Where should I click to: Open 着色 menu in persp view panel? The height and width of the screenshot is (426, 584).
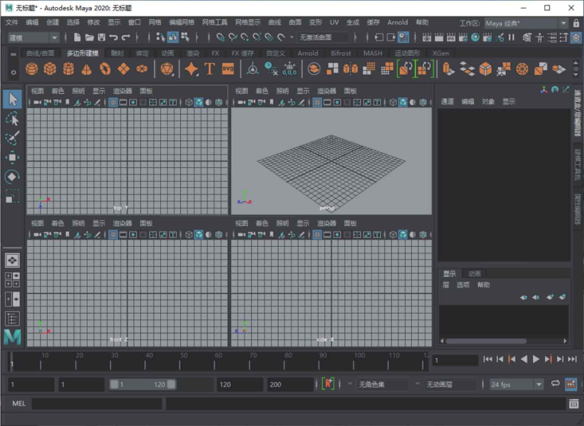click(x=262, y=91)
